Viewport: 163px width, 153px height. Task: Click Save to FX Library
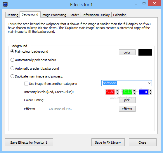pyautogui.click(x=108, y=142)
